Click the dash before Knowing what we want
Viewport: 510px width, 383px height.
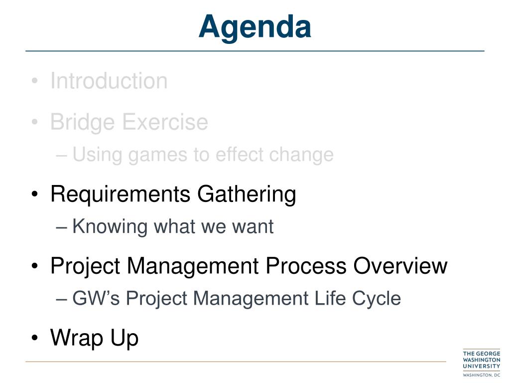[x=61, y=227]
